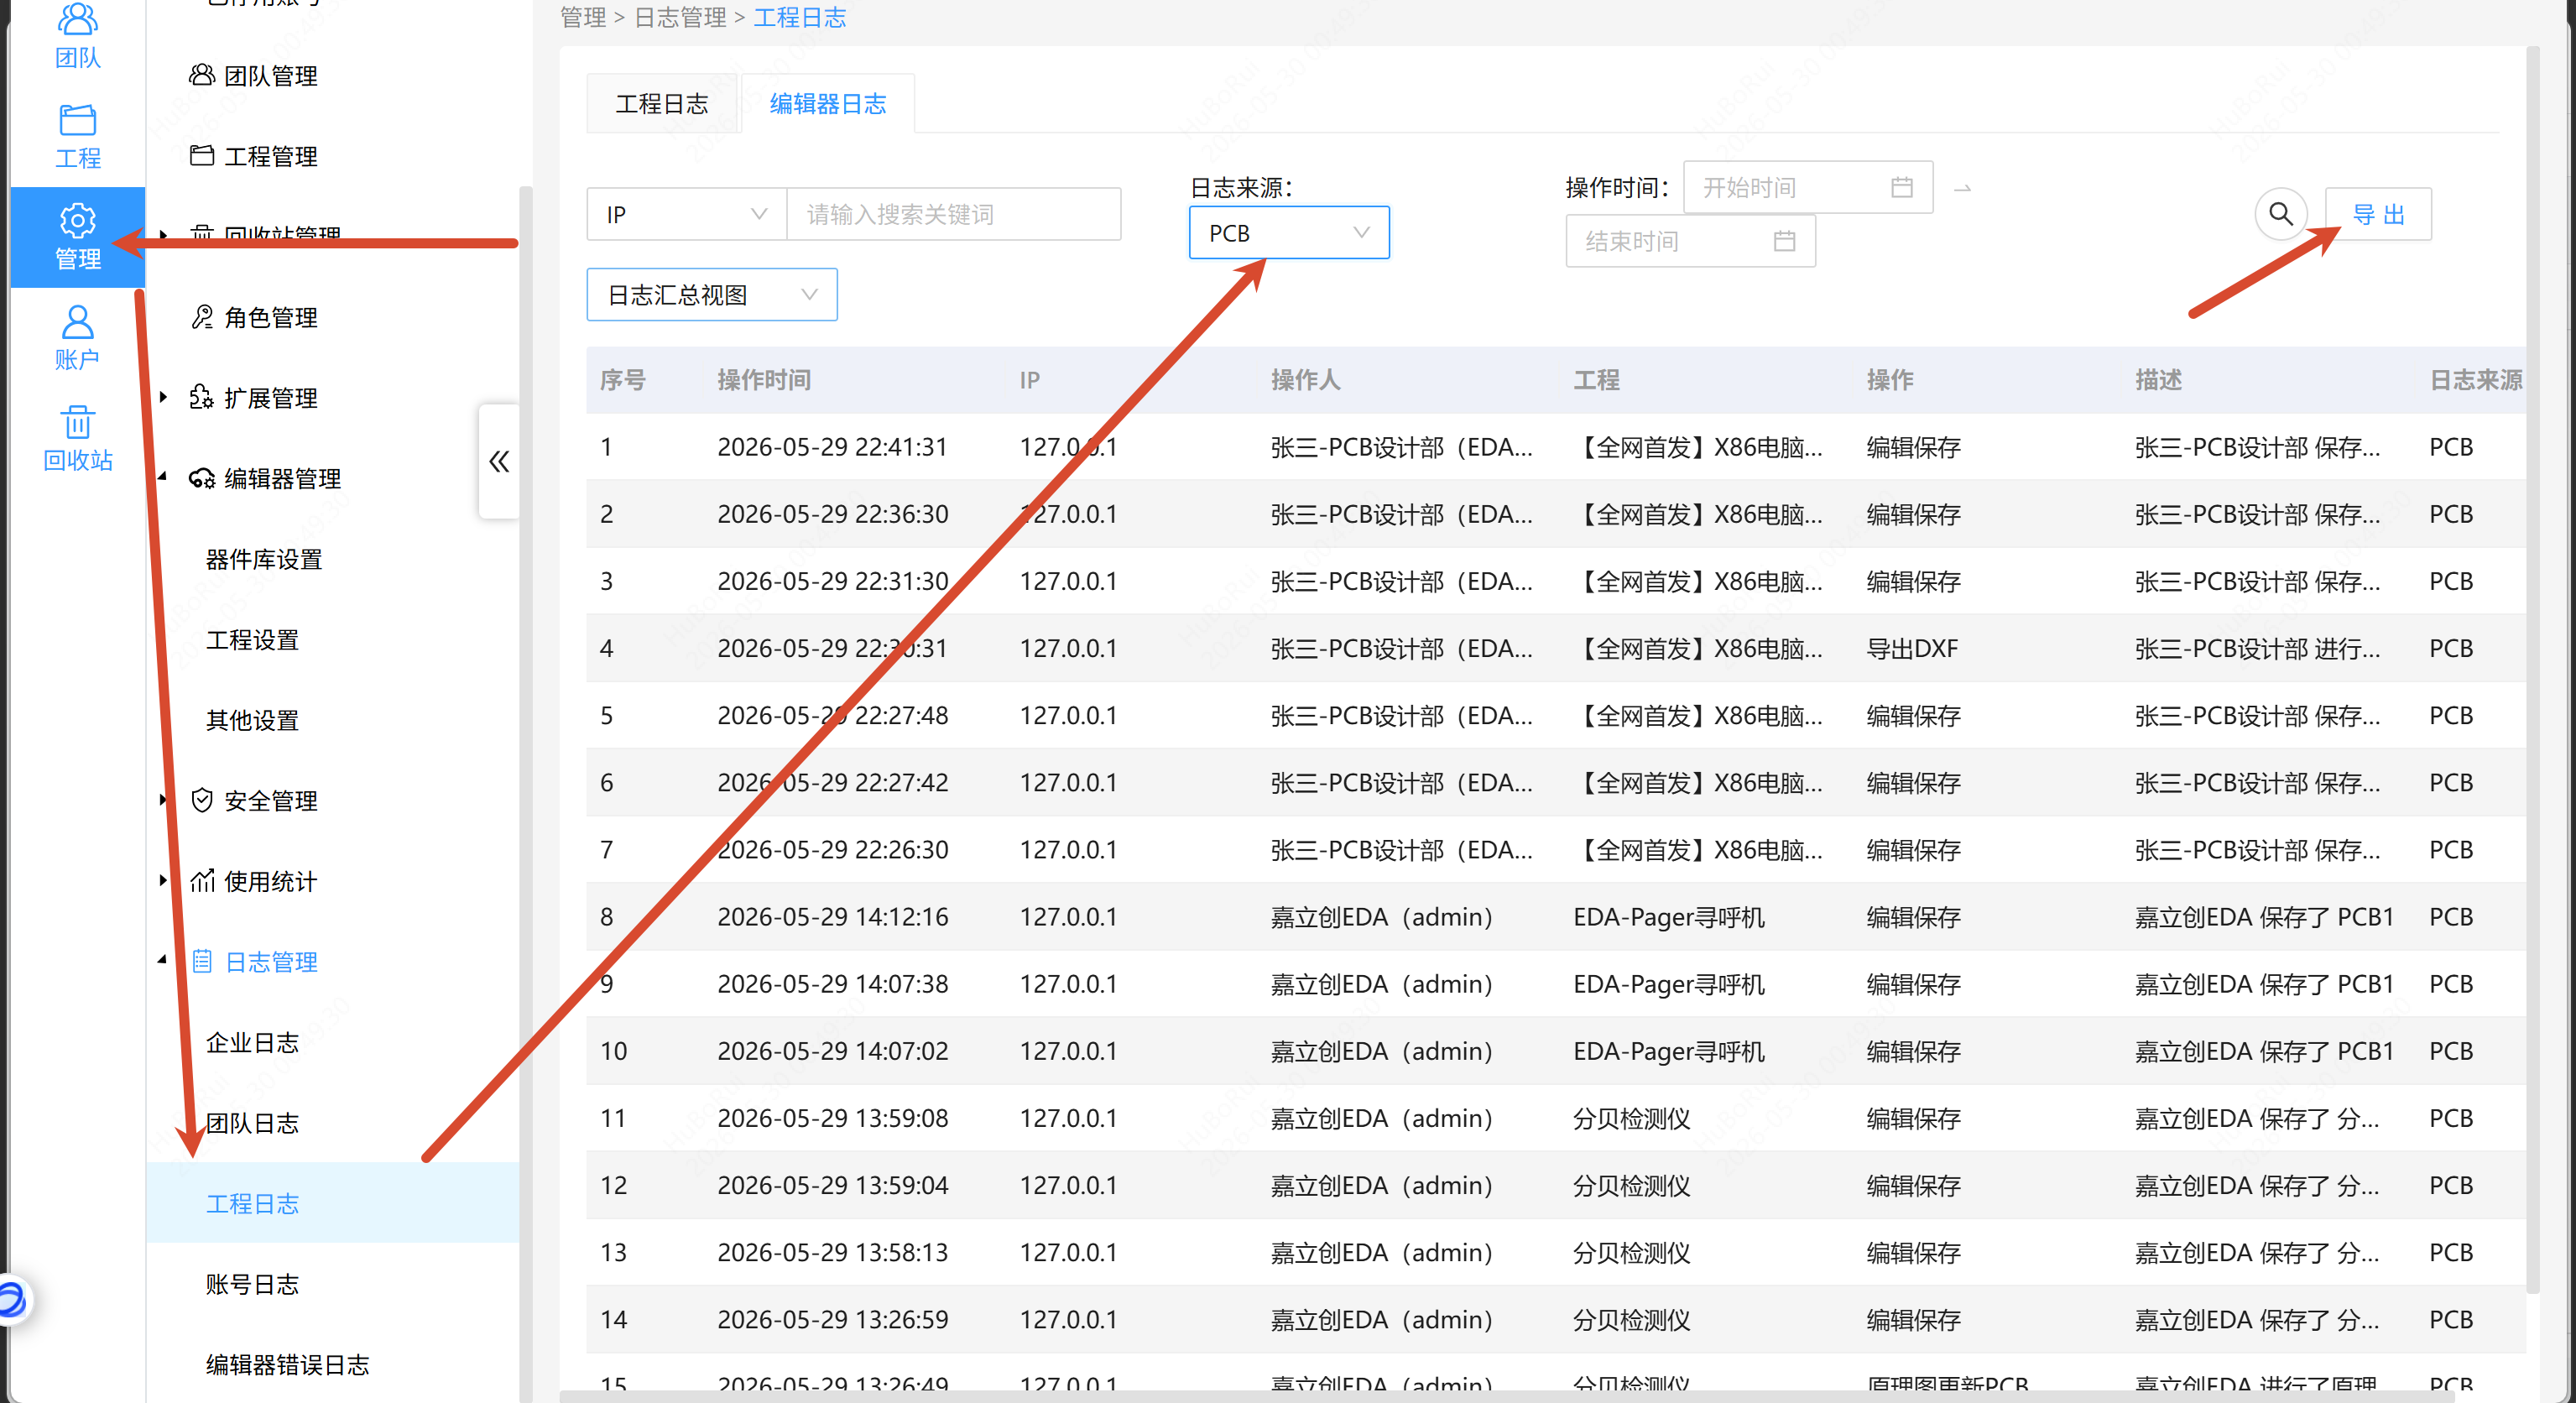Expand the 扩展管理 tree node
This screenshot has height=1403, width=2576.
163,397
